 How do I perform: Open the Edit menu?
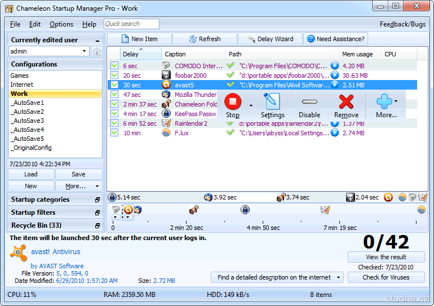(x=35, y=24)
